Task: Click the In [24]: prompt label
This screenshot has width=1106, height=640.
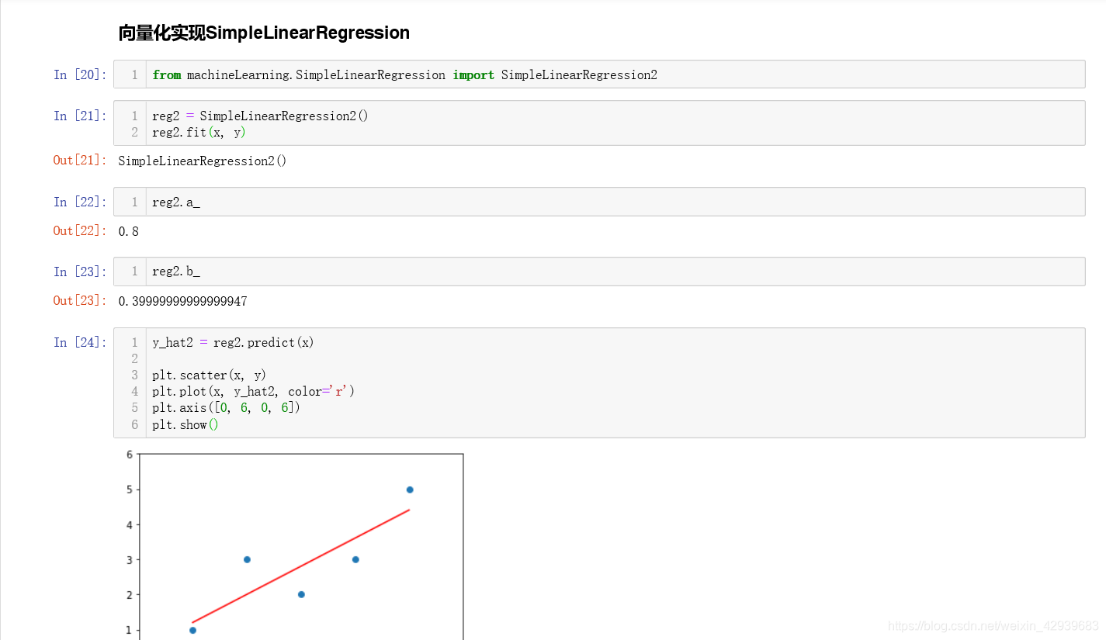Action: pyautogui.click(x=80, y=342)
